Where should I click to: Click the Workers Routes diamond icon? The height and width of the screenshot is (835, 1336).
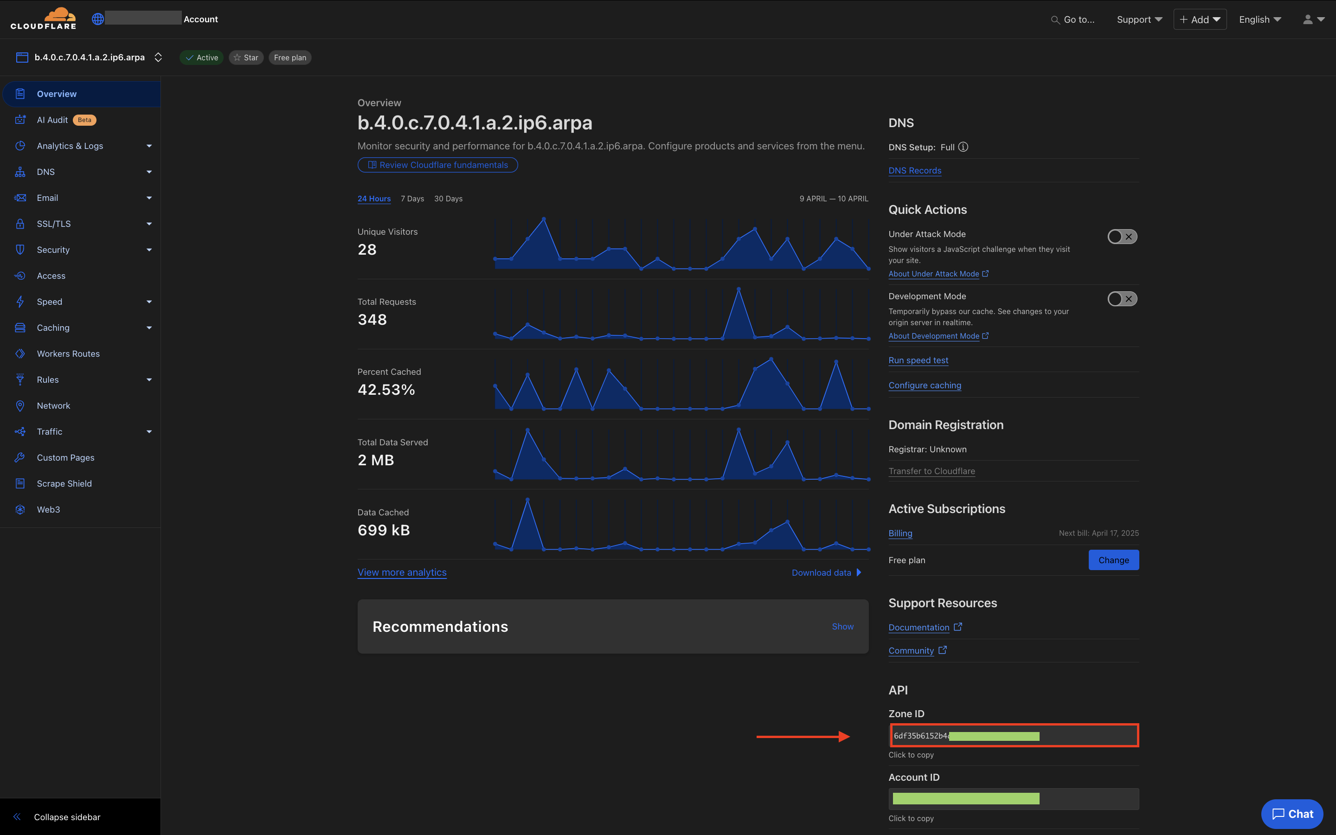tap(20, 353)
